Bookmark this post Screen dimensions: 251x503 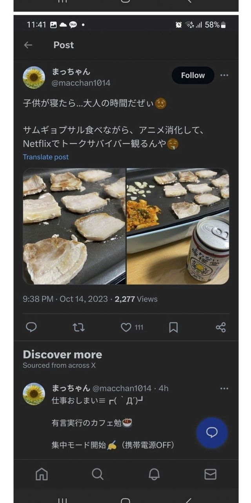(173, 327)
